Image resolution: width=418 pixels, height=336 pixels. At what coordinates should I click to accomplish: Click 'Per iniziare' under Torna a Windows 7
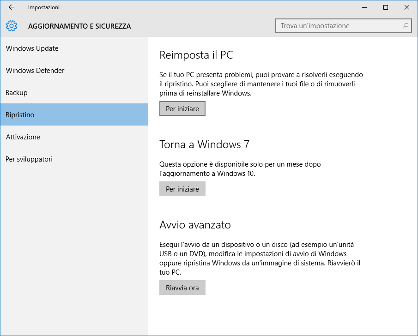point(182,189)
